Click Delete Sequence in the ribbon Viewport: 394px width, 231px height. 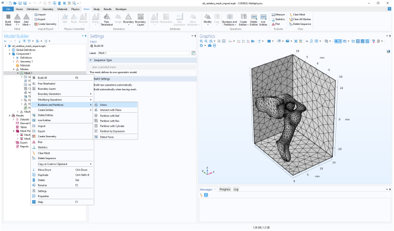pos(300,24)
